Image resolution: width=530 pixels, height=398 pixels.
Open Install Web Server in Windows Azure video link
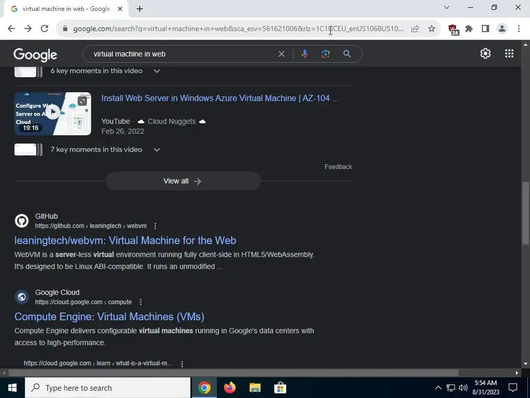220,98
